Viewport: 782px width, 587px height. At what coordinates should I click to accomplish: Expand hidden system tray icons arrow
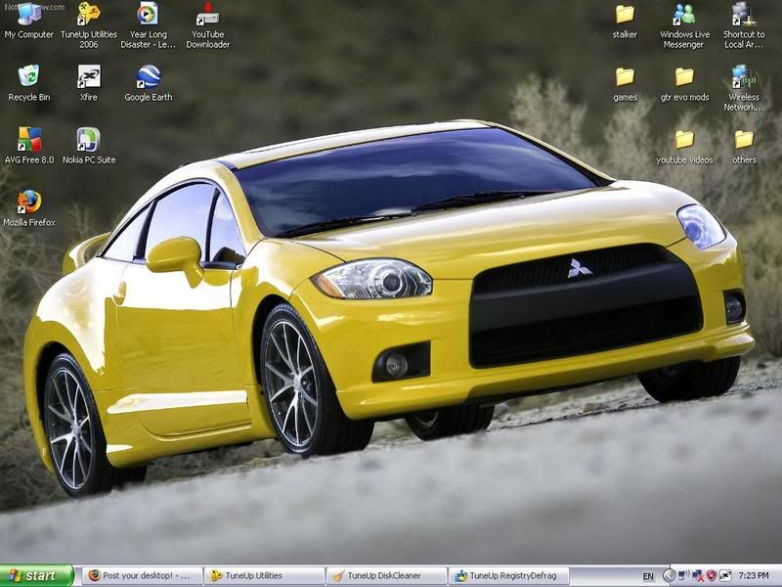pos(670,576)
